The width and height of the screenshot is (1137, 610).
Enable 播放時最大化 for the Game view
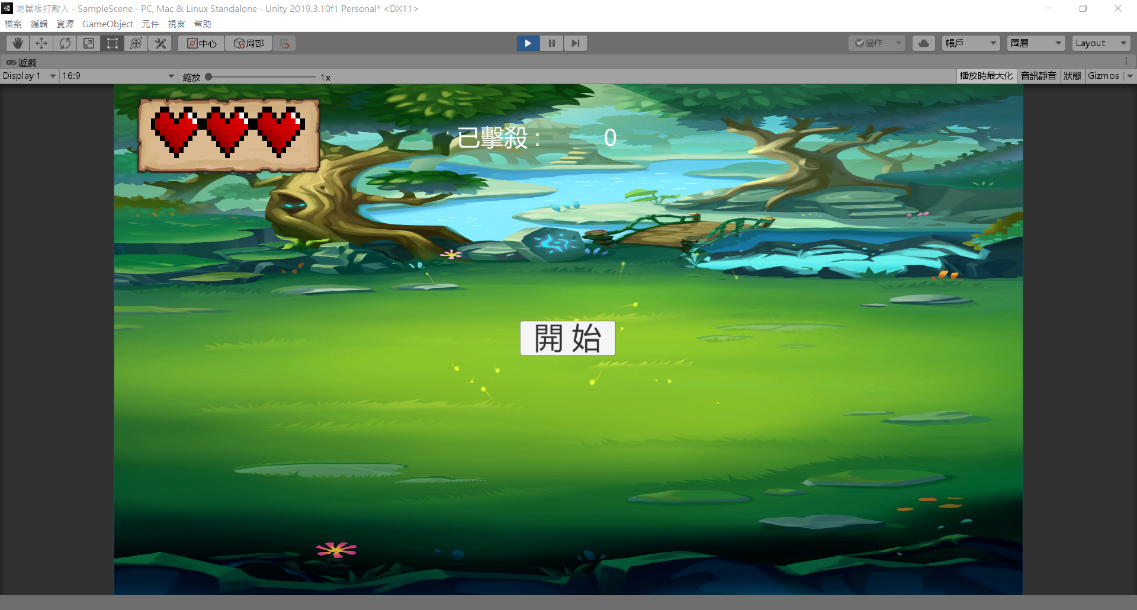(985, 76)
